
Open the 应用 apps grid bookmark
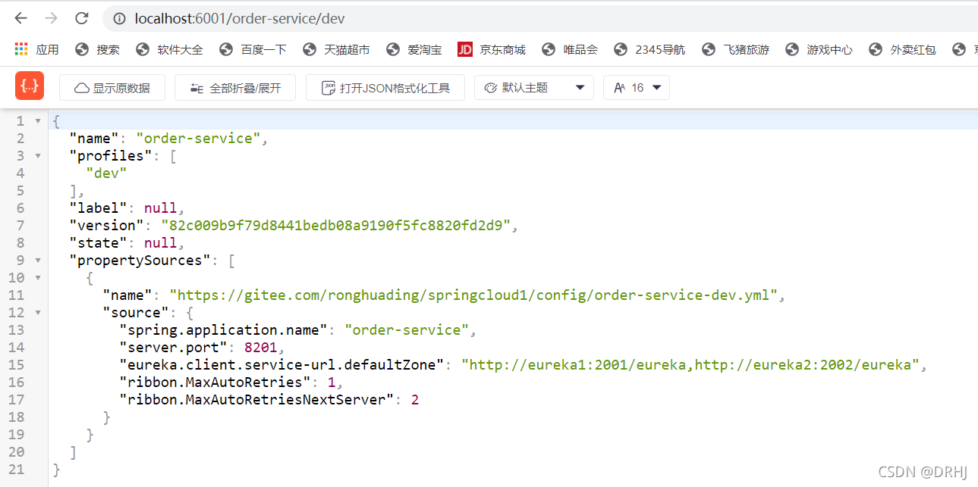point(36,49)
